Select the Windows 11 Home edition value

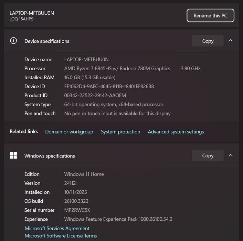[84, 174]
